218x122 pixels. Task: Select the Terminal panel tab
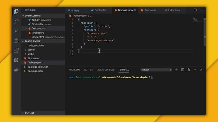pos(124,70)
